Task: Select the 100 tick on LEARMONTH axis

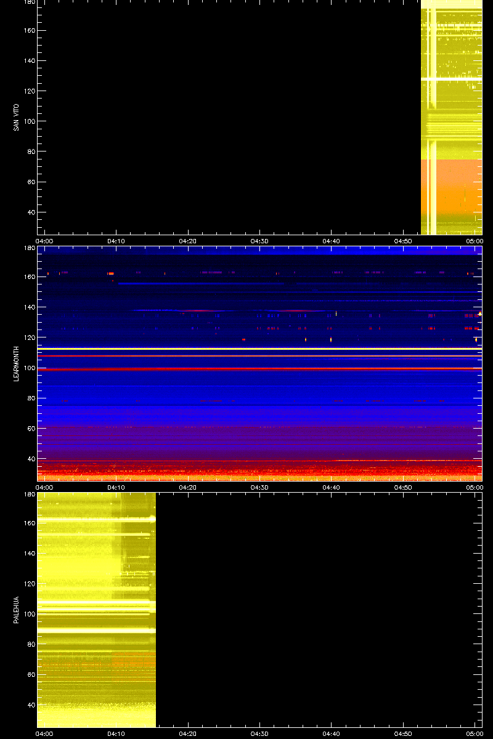Action: tap(29, 368)
